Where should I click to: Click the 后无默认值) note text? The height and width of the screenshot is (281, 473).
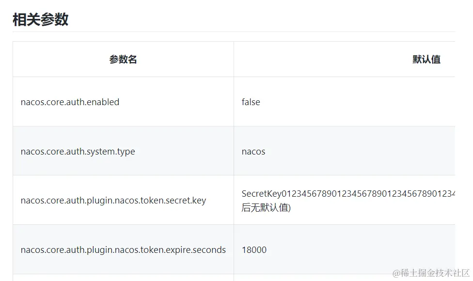pos(266,207)
